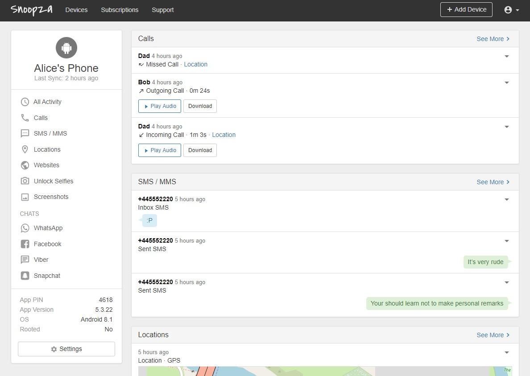Open WhatsApp chats in sidebar
This screenshot has width=530, height=376.
(x=48, y=228)
